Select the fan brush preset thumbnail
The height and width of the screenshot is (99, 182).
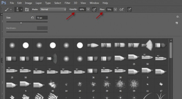147,45
